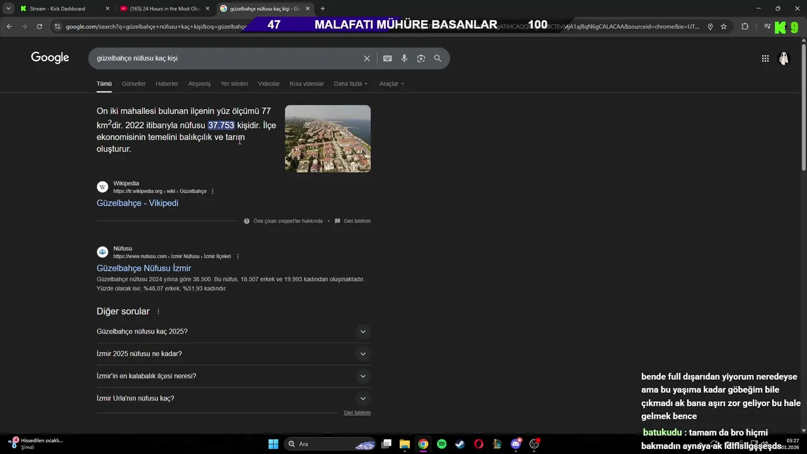Open the on-screen keyboard input tool
This screenshot has height=454, width=807.
tap(388, 58)
